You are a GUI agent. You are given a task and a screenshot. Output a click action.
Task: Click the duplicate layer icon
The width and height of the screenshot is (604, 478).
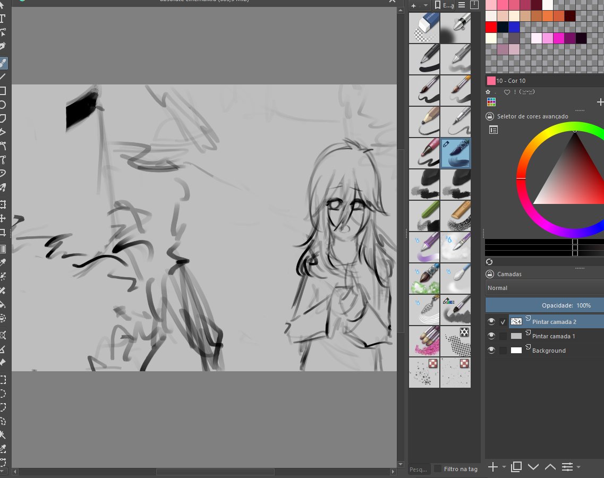[x=516, y=467]
